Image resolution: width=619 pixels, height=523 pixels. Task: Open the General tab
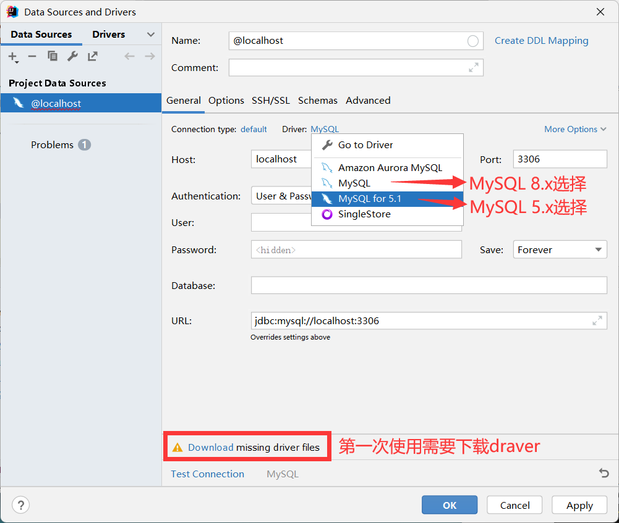tap(184, 101)
